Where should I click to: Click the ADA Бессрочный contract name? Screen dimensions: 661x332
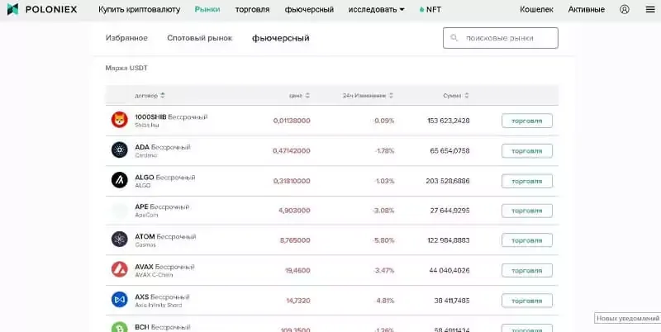163,147
